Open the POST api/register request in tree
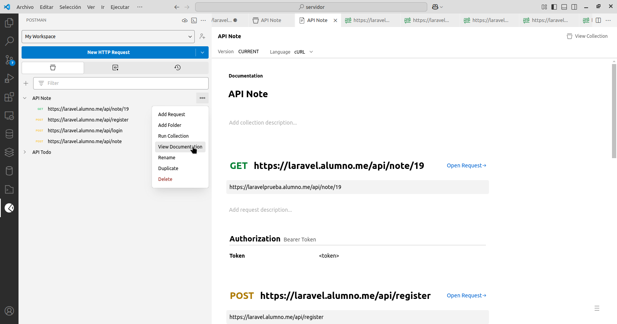Screen dimensions: 617x324 88,120
